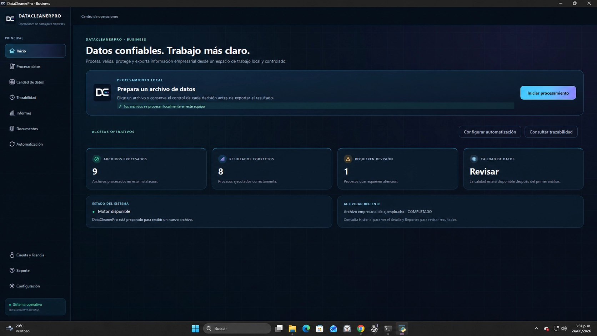Click the grid icon in Calidad de datos card

(x=474, y=159)
